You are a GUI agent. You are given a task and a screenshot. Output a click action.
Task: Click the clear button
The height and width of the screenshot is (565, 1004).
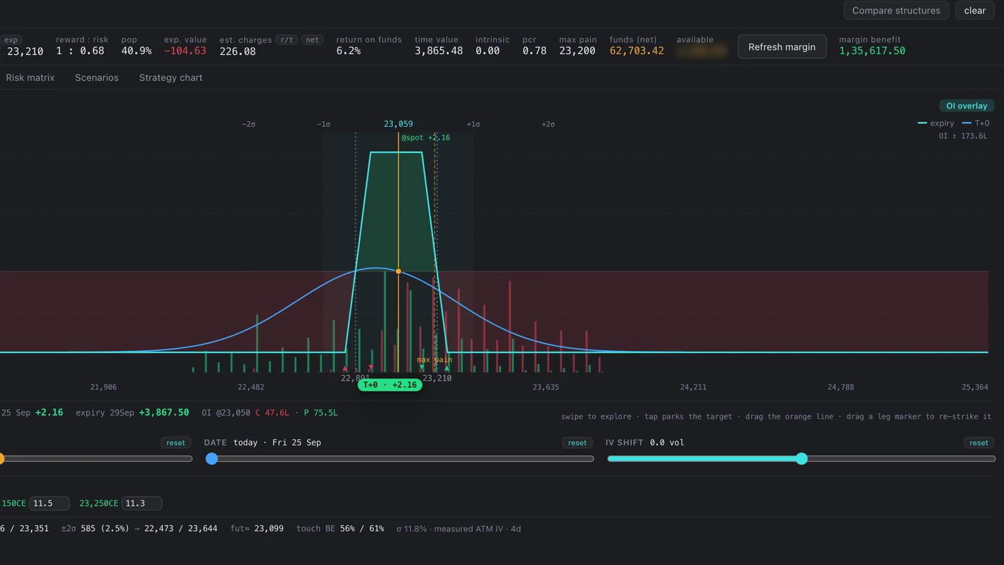pyautogui.click(x=975, y=11)
